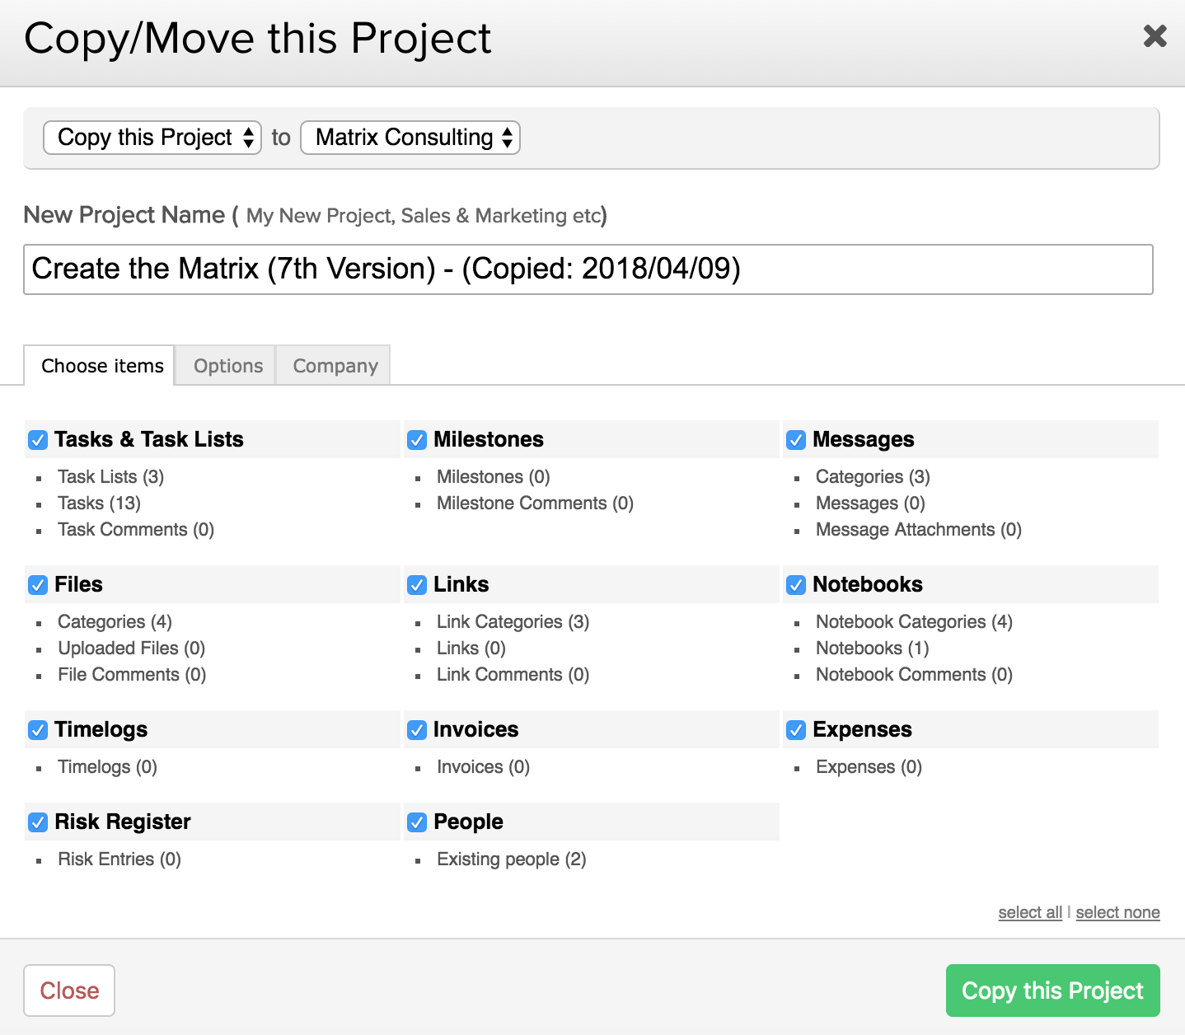Screen dimensions: 1185x1035
Task: Click the red Close button
Action: 69,991
